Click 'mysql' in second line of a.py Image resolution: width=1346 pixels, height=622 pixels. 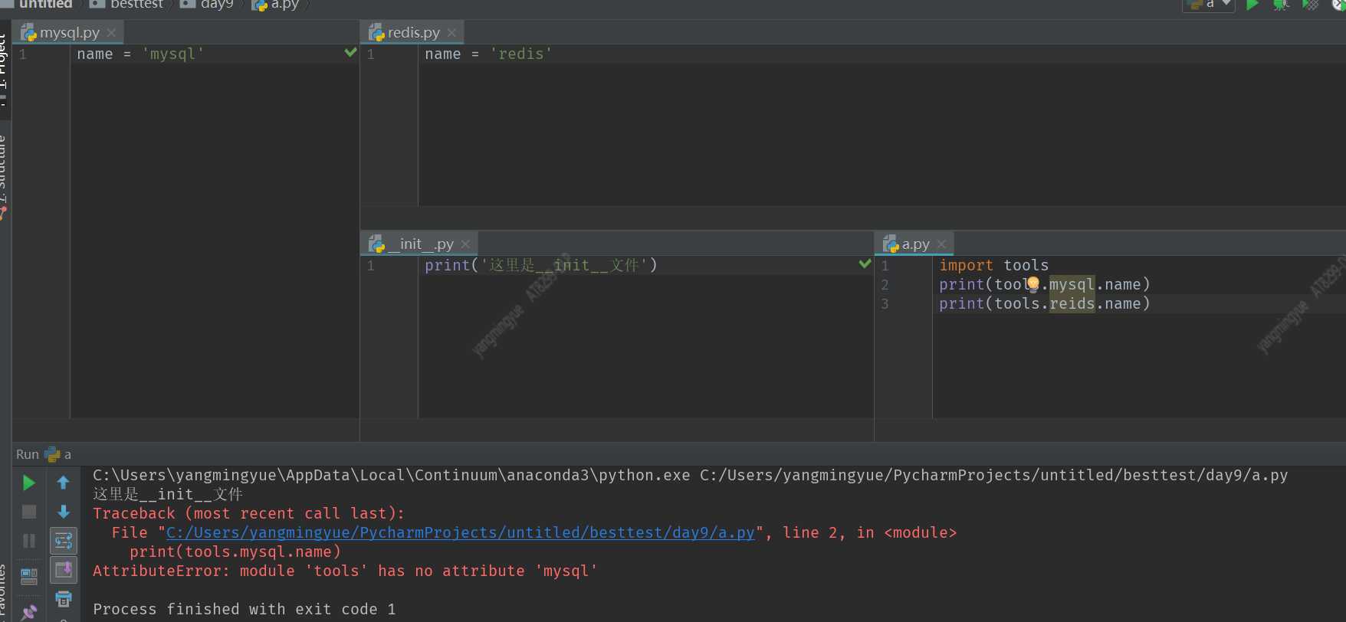pyautogui.click(x=1072, y=284)
